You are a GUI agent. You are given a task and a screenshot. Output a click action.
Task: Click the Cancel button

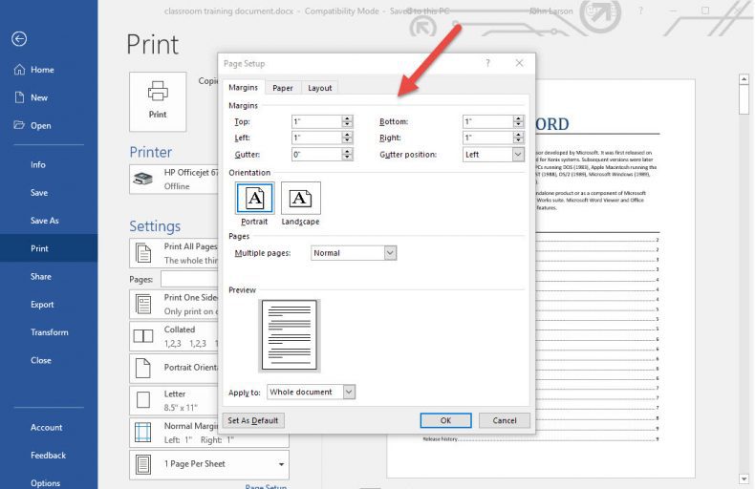pyautogui.click(x=504, y=420)
